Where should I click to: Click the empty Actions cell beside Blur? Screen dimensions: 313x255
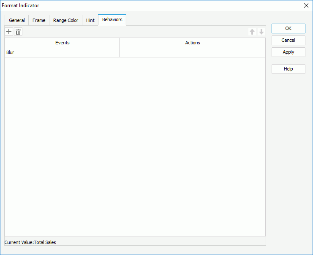coord(192,52)
